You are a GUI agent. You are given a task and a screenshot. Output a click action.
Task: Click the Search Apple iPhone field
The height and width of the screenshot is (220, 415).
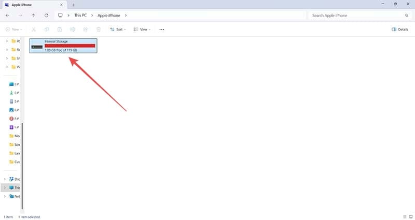358,16
